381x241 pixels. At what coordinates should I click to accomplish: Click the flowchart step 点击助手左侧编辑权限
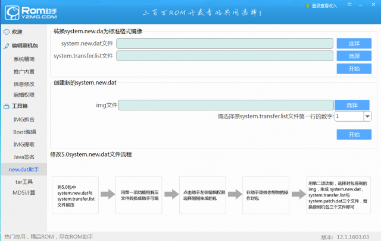point(202,195)
